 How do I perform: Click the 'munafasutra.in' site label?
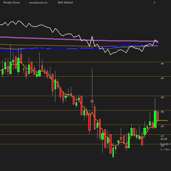(x=38, y=2)
